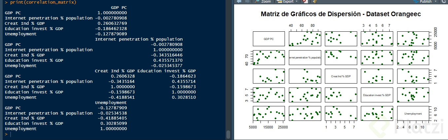Select the value 0.3028510 in console
Image resolution: width=448 pixels, height=140 pixels.
pos(184,97)
